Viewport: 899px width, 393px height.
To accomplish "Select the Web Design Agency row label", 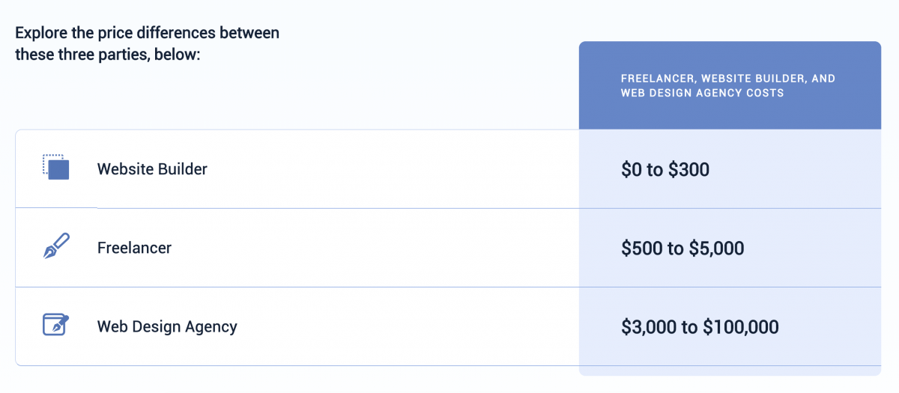I will pyautogui.click(x=167, y=327).
